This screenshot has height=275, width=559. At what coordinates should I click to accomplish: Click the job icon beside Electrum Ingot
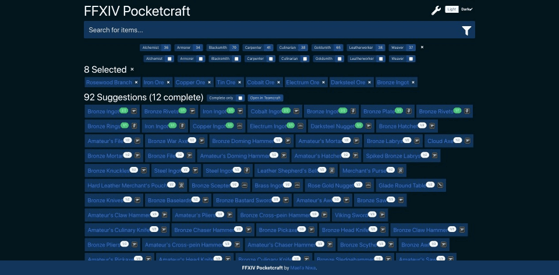click(300, 126)
